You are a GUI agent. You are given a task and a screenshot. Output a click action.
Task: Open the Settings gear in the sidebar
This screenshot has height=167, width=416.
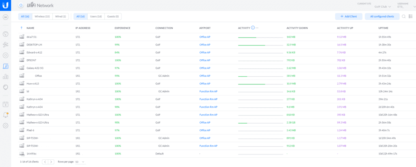[x=6, y=125]
